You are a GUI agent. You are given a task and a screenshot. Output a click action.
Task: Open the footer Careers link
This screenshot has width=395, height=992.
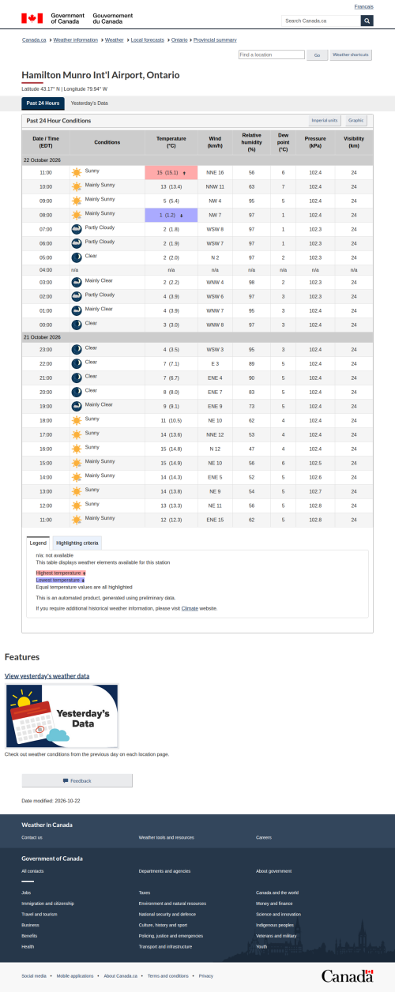pyautogui.click(x=263, y=837)
